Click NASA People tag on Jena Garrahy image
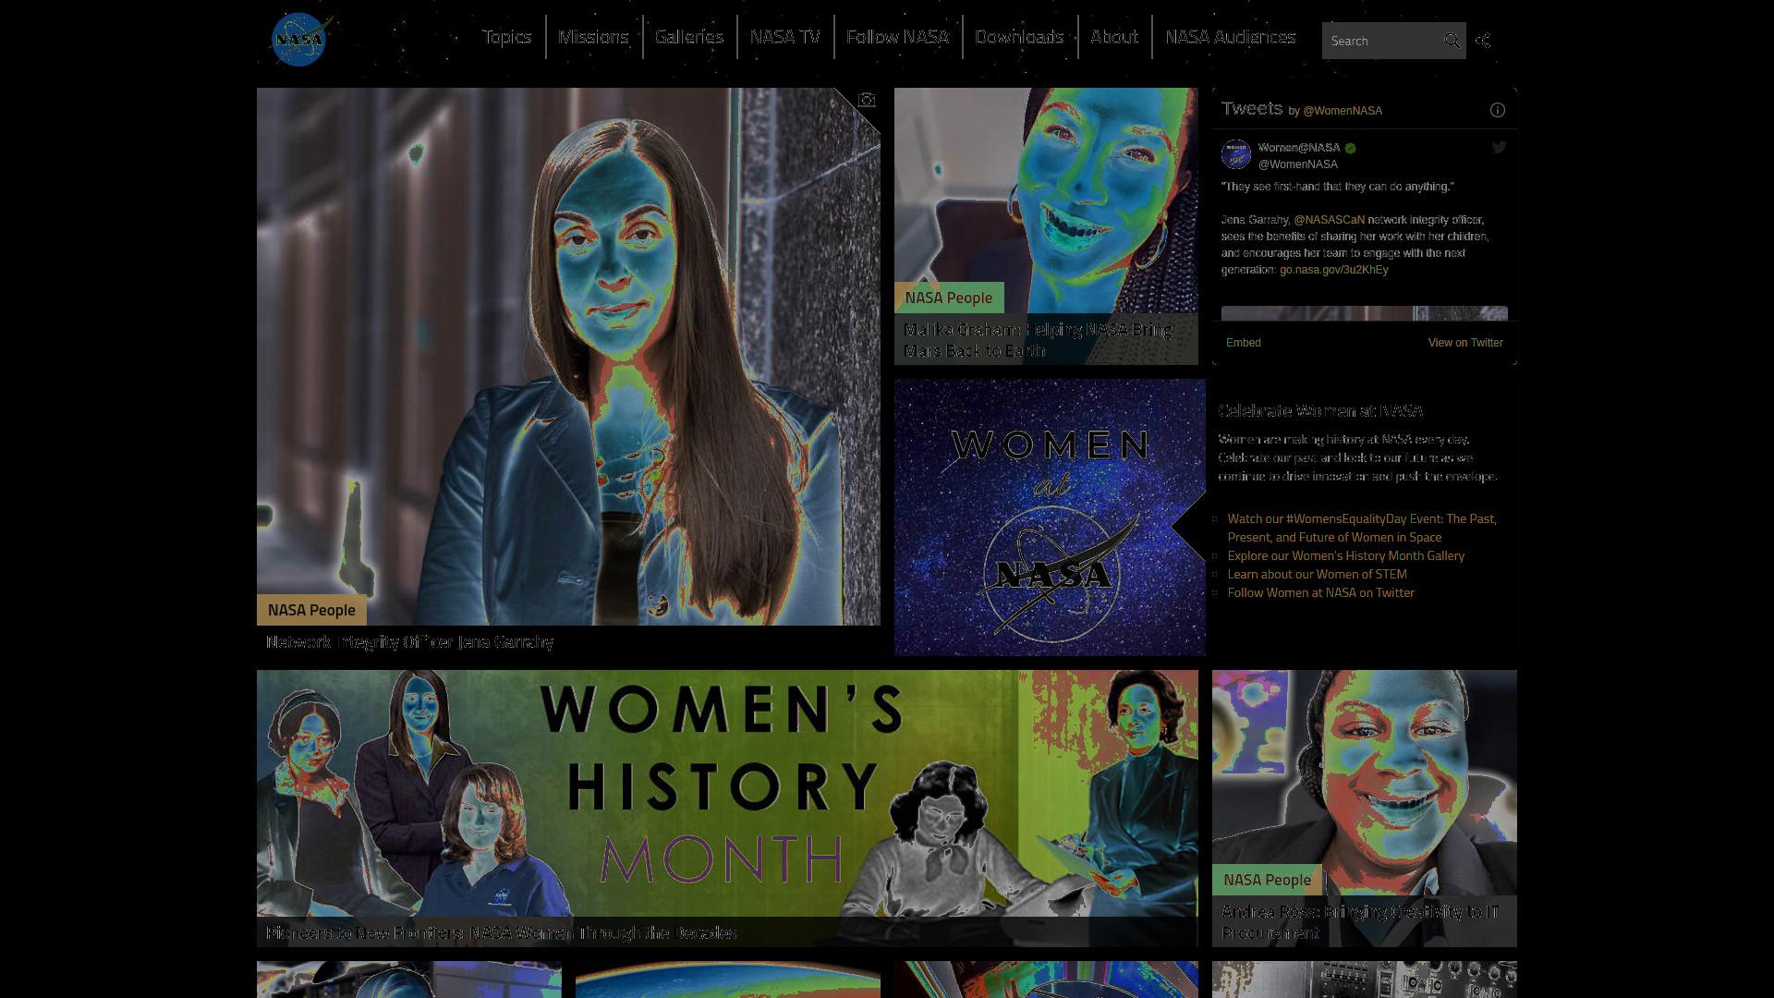The image size is (1774, 998). [x=311, y=610]
